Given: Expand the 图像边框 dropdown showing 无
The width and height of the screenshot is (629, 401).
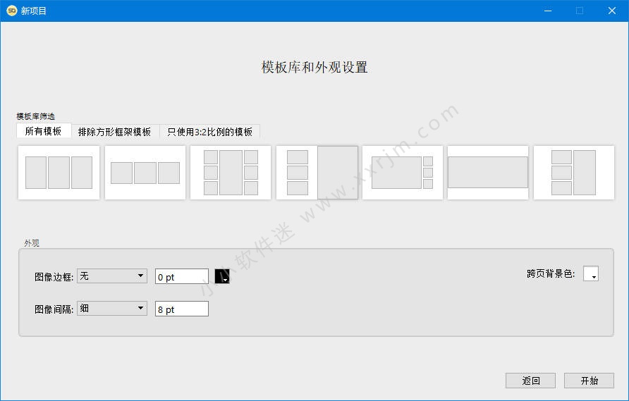Looking at the screenshot, I should pyautogui.click(x=111, y=276).
